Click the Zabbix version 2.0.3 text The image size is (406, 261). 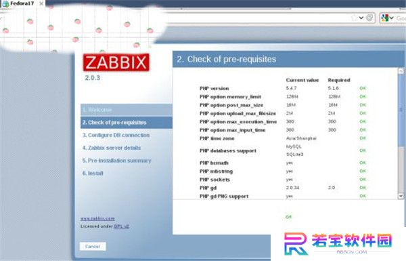[93, 77]
